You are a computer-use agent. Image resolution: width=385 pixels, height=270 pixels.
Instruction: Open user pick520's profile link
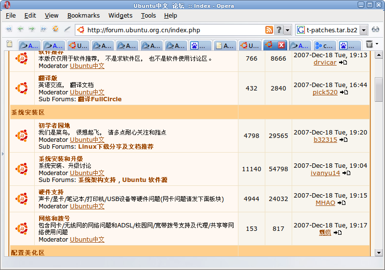click(x=325, y=92)
